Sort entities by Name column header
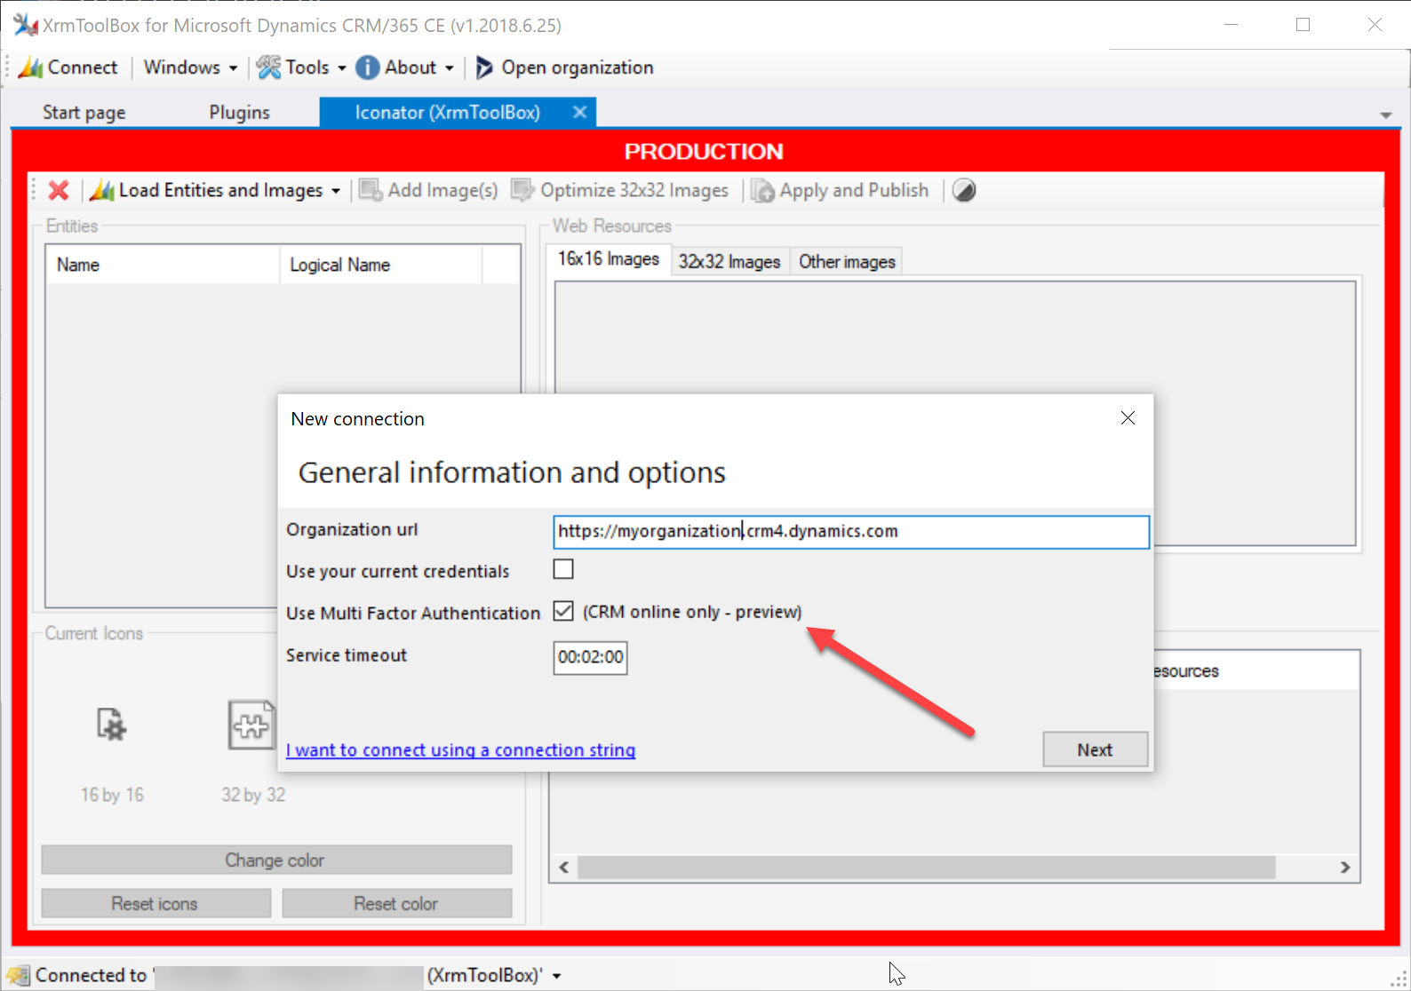 point(163,265)
